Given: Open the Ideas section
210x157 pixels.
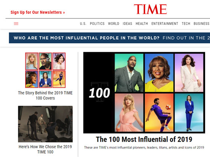Looking at the screenshot, I should (x=128, y=24).
